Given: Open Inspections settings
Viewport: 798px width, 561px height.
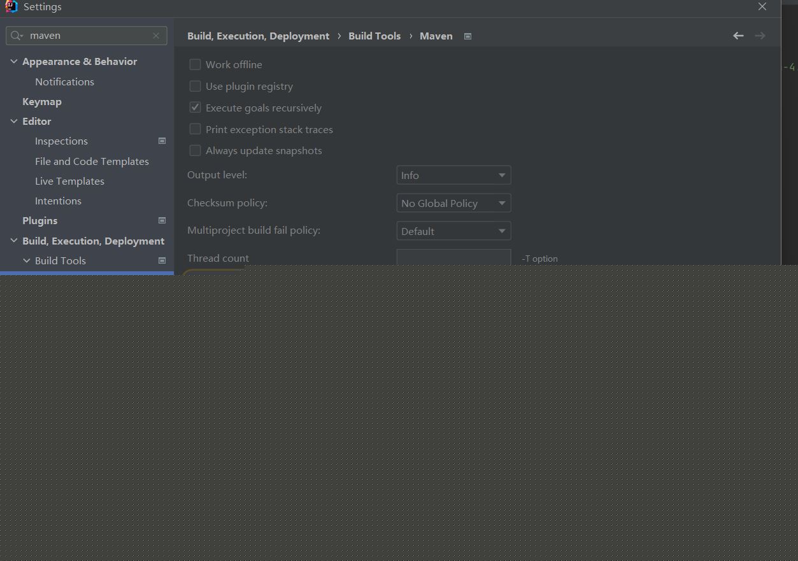Looking at the screenshot, I should (x=61, y=141).
